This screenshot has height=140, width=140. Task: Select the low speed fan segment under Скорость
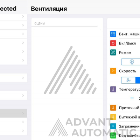(128, 80)
